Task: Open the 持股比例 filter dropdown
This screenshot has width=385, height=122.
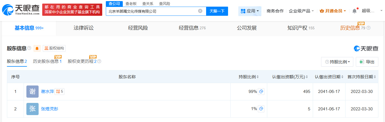Action: click(x=337, y=62)
